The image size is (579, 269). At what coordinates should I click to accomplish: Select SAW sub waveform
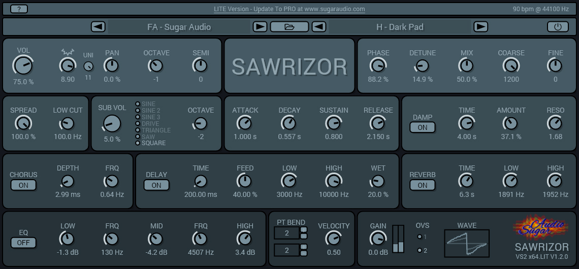(145, 137)
